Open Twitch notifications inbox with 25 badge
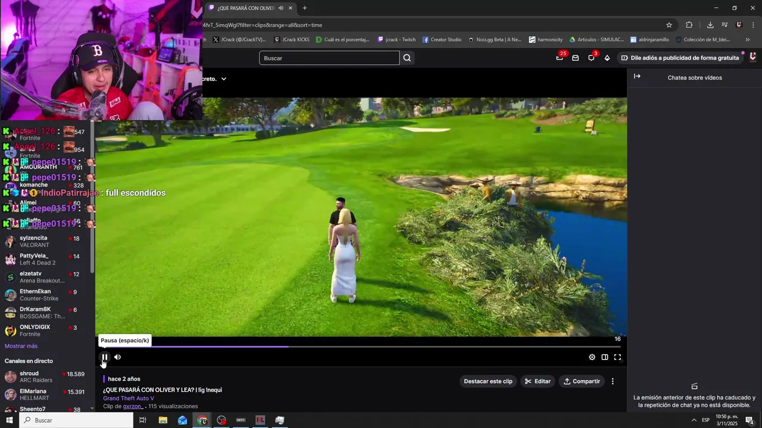Screen dimensions: 762x428 click(x=560, y=58)
